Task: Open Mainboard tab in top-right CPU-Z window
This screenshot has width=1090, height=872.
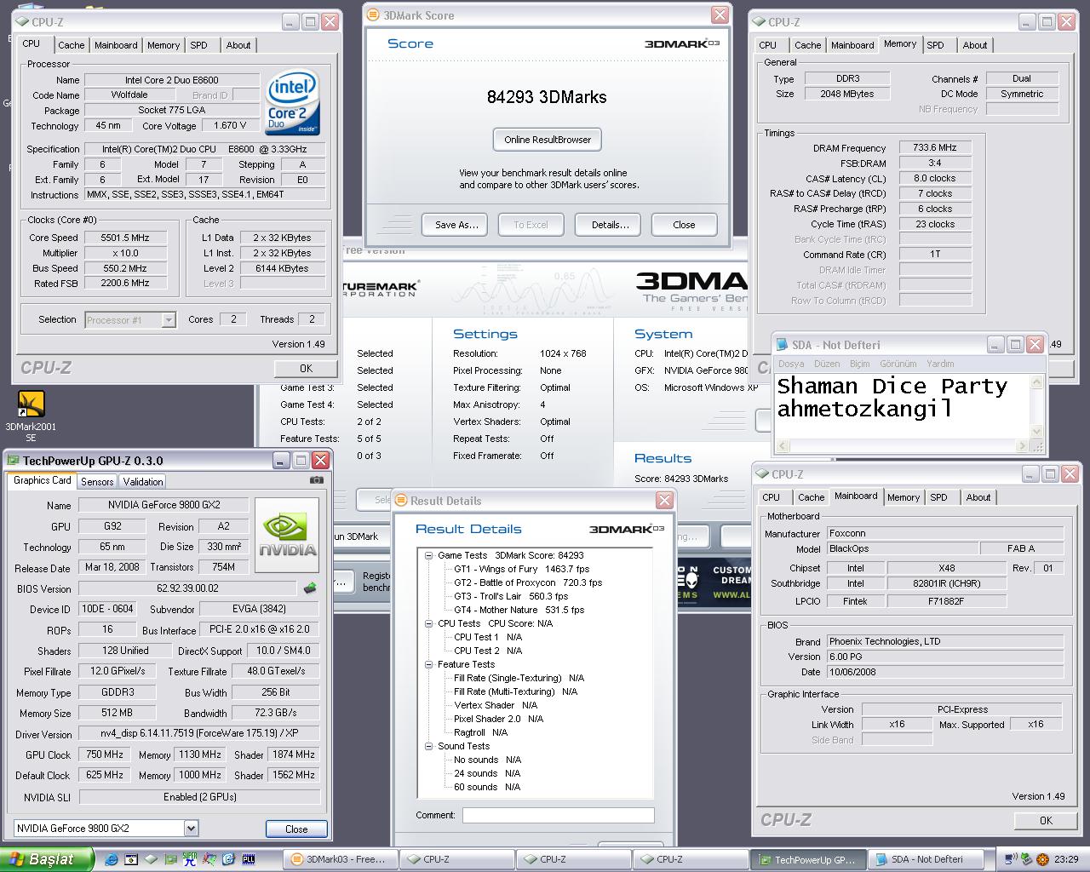Action: 852,45
